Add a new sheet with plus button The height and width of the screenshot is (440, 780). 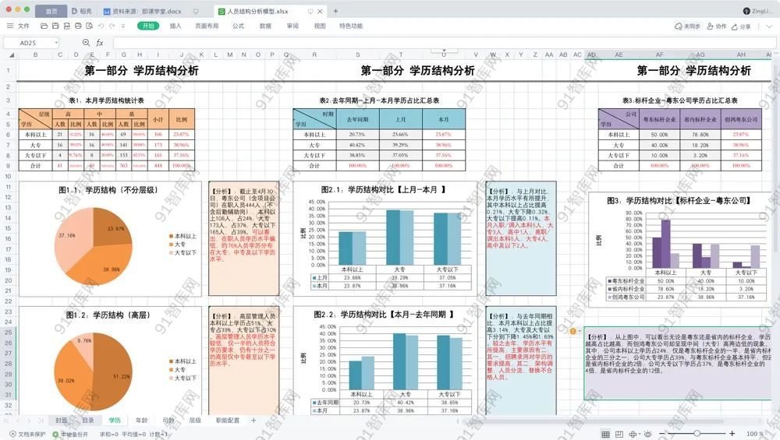pyautogui.click(x=253, y=421)
